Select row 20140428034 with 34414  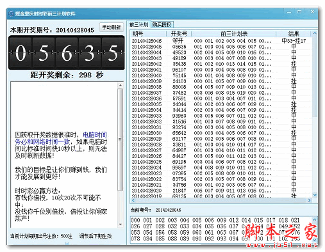click(221, 110)
